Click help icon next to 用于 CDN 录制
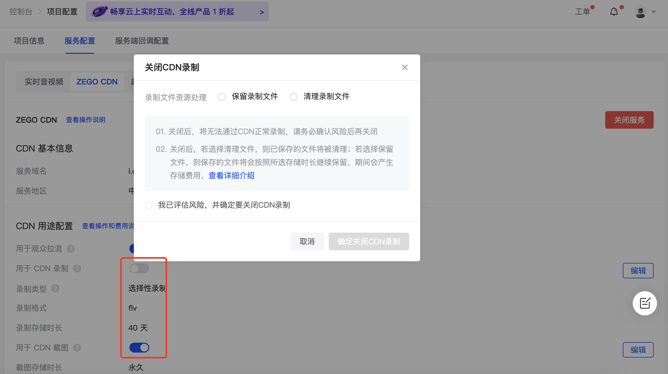The width and height of the screenshot is (668, 374). pos(77,269)
